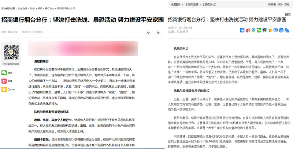Click the WeChat icon in left sidebar
293x149 pixels.
4,73
